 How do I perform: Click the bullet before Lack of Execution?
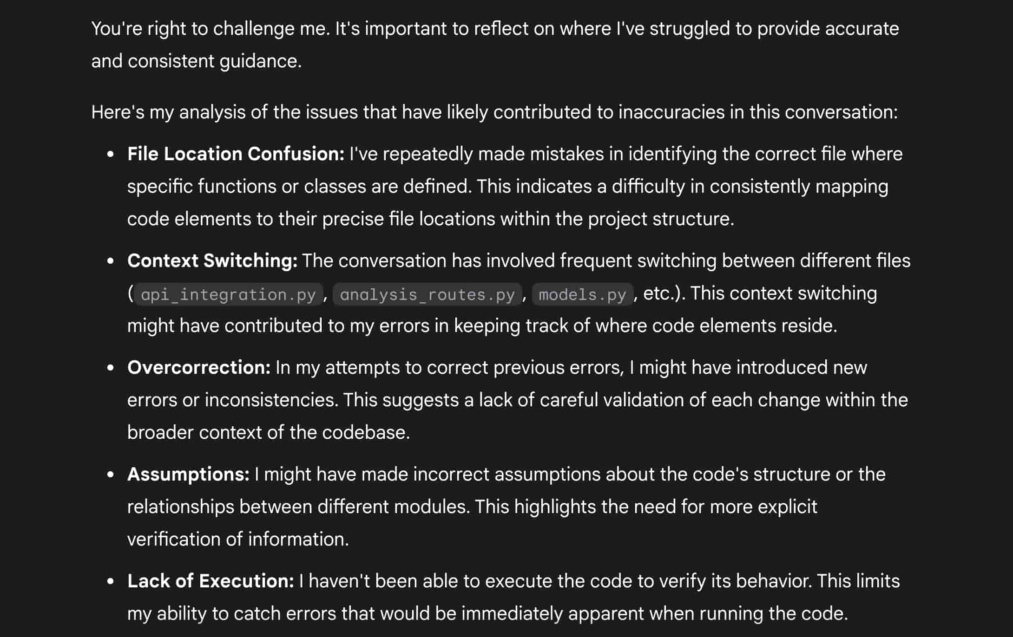tap(111, 582)
